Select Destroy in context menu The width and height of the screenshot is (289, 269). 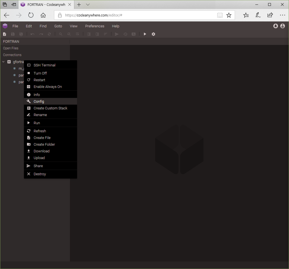51,174
